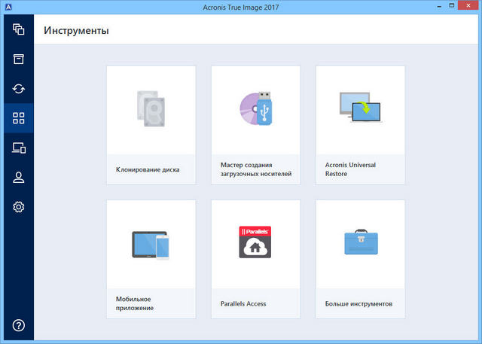Select the Tools grid icon in sidebar
Screen dimensions: 482x344
click(19, 118)
